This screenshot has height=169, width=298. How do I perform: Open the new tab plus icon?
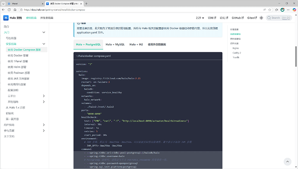[86, 3]
